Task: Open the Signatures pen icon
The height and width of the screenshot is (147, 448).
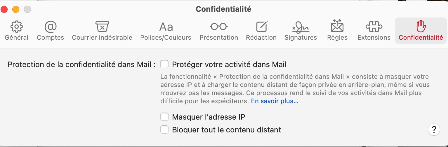Action: pyautogui.click(x=301, y=27)
